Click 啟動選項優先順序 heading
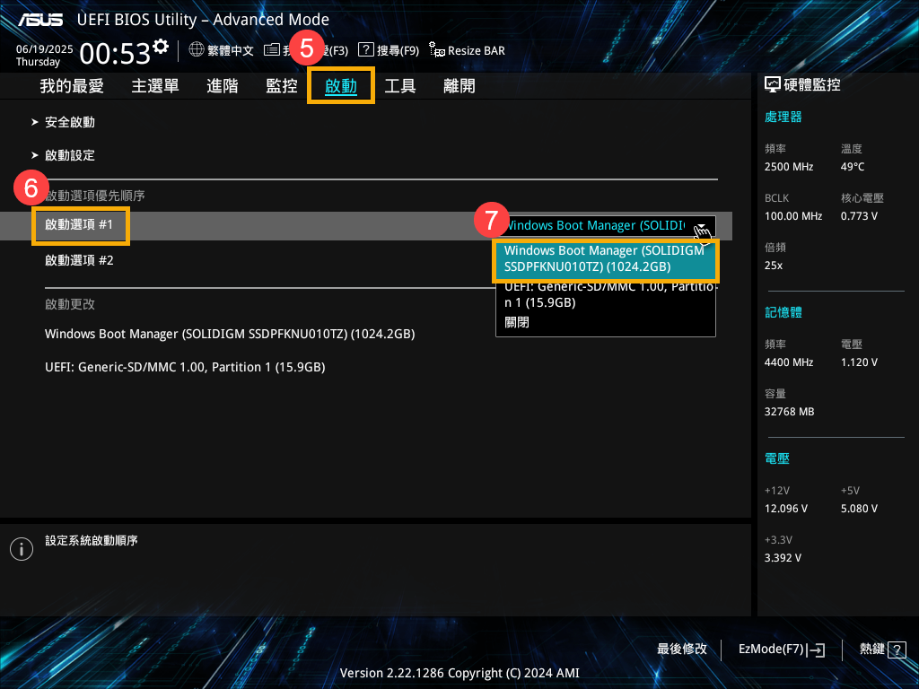This screenshot has height=689, width=919. 95,196
